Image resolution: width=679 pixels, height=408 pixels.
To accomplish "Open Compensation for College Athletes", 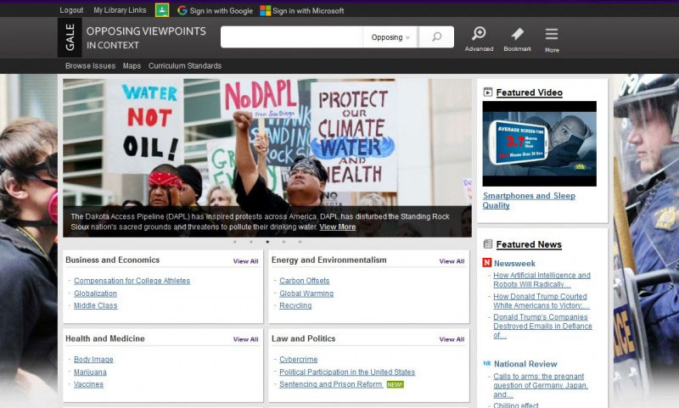I will coord(132,281).
